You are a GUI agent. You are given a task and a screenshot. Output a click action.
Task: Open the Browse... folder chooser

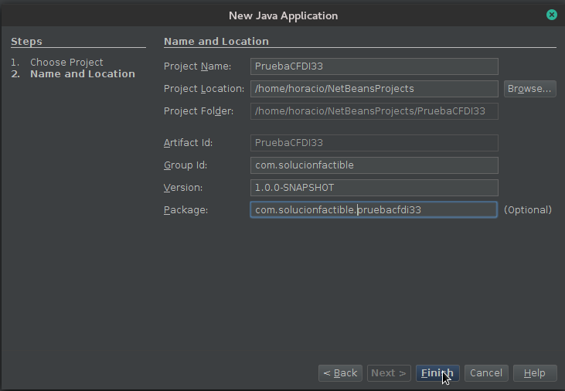click(529, 89)
